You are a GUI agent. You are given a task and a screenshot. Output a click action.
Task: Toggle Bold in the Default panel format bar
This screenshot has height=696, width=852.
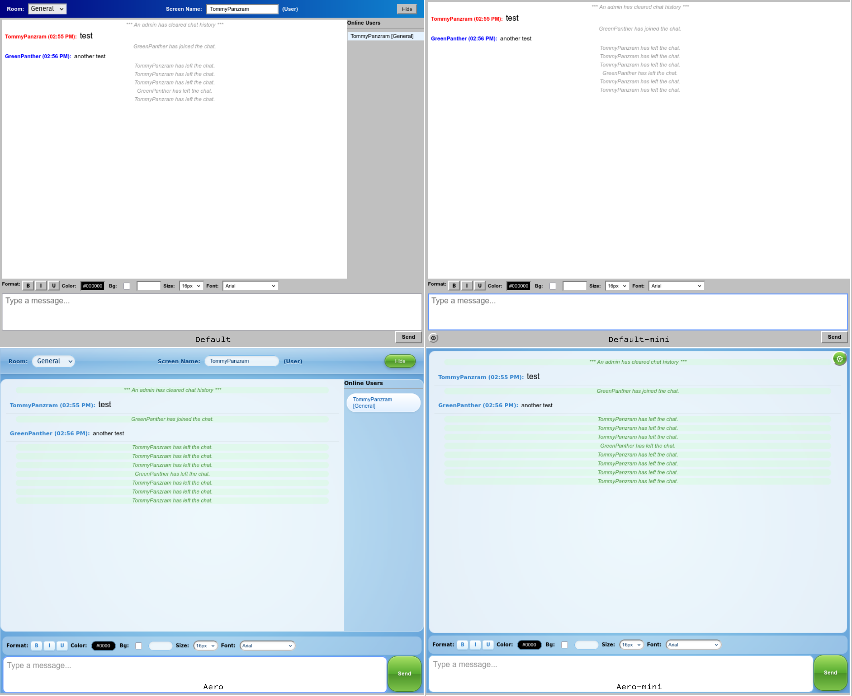(28, 286)
